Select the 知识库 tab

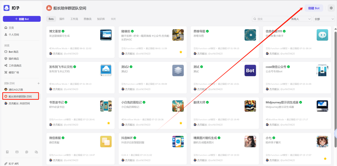click(101, 19)
